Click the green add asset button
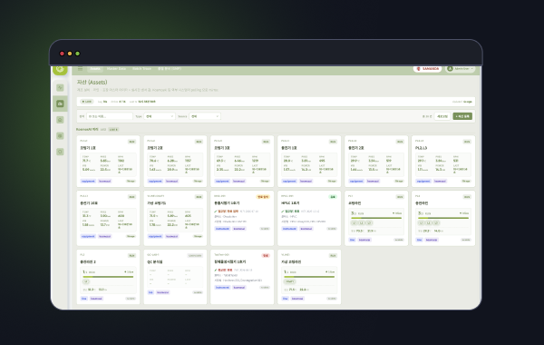Viewport: 544px width, 345px height. click(x=462, y=116)
